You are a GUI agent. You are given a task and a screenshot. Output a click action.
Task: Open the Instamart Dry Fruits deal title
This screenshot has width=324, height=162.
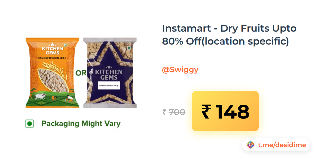[229, 35]
